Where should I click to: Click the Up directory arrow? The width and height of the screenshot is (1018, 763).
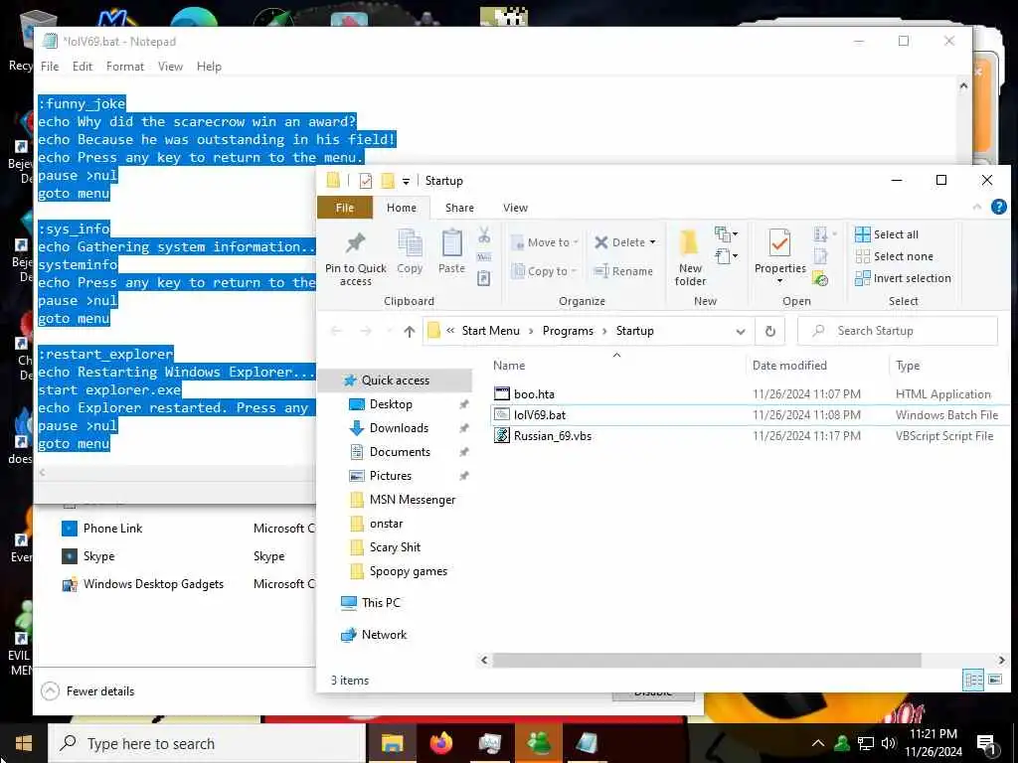(409, 332)
